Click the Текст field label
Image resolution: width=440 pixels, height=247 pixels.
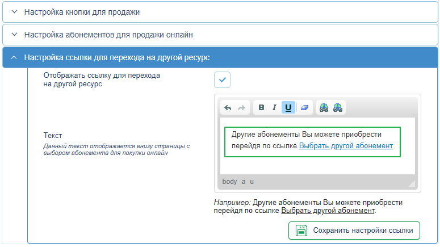click(x=53, y=135)
